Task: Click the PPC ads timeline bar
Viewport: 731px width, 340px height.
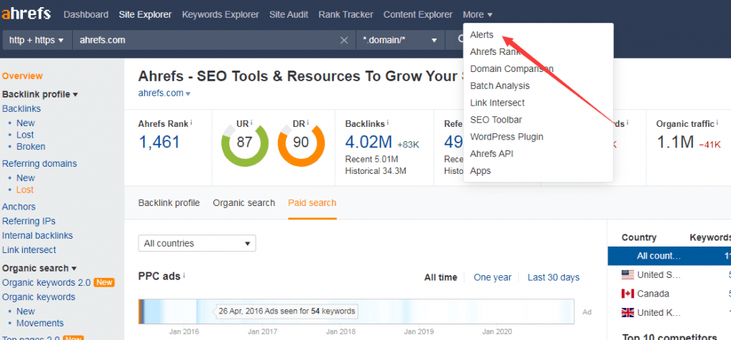Action: point(356,311)
